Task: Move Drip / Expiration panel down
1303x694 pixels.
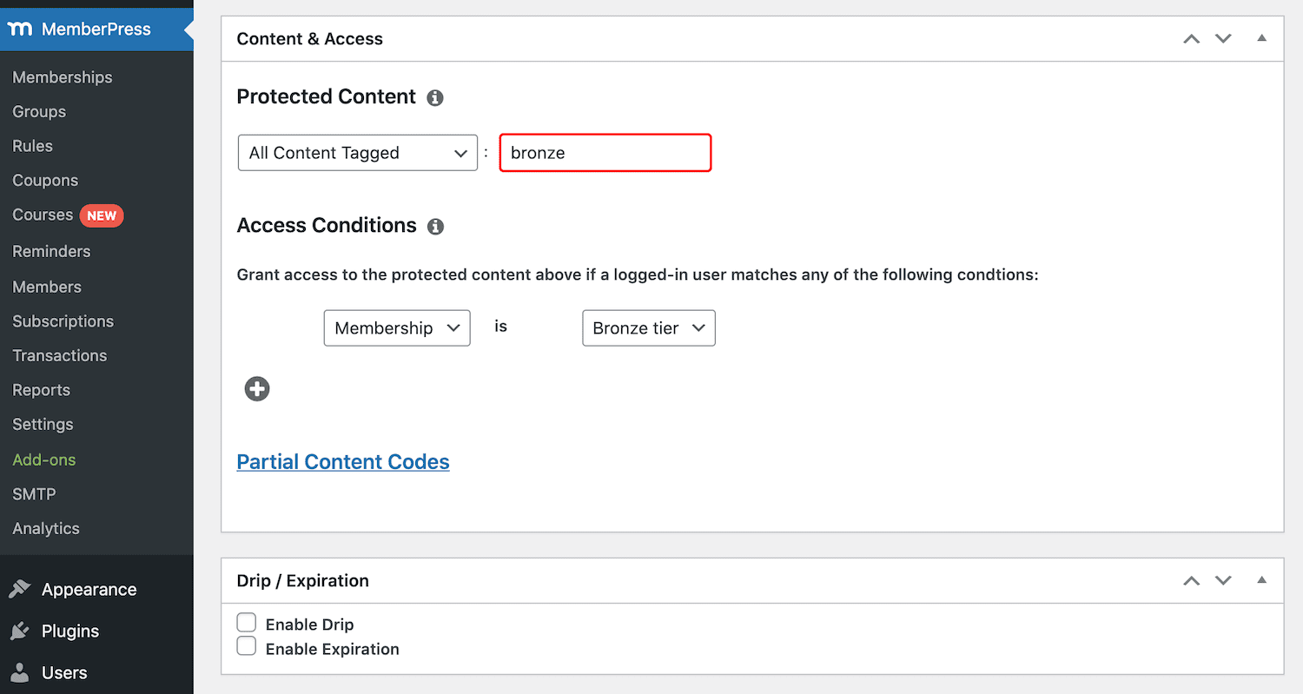Action: coord(1223,581)
